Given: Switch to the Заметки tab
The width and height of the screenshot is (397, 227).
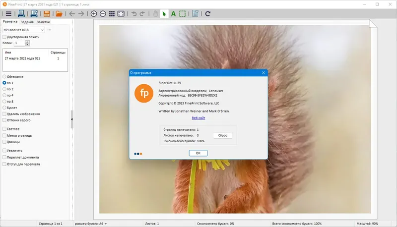Looking at the screenshot, I should 43,22.
